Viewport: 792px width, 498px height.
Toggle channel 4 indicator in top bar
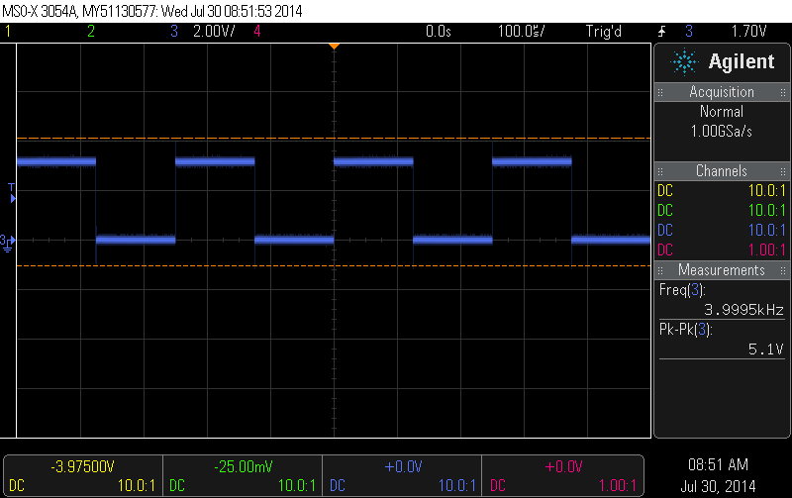pos(257,32)
